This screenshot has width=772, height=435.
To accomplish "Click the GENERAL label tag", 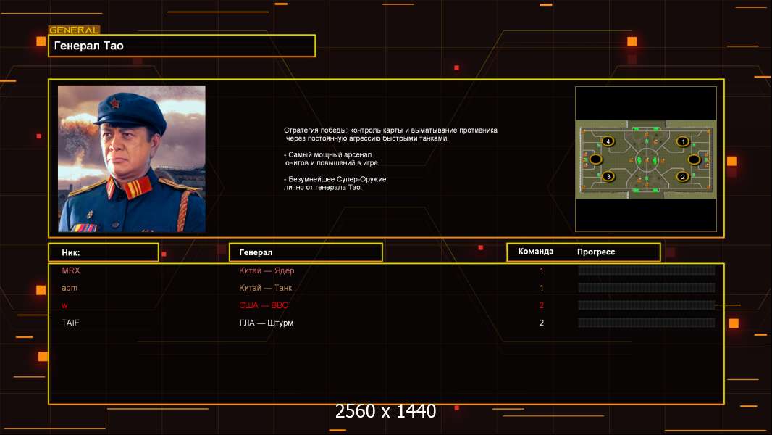I will point(75,30).
